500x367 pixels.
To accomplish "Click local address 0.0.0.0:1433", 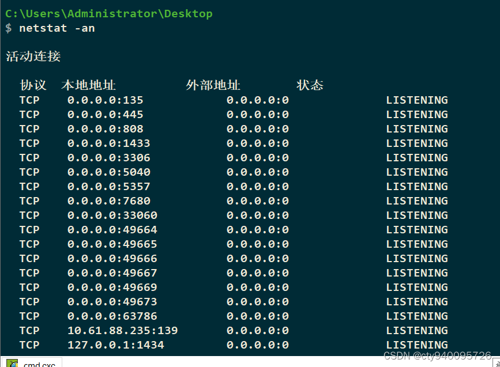I will (109, 143).
